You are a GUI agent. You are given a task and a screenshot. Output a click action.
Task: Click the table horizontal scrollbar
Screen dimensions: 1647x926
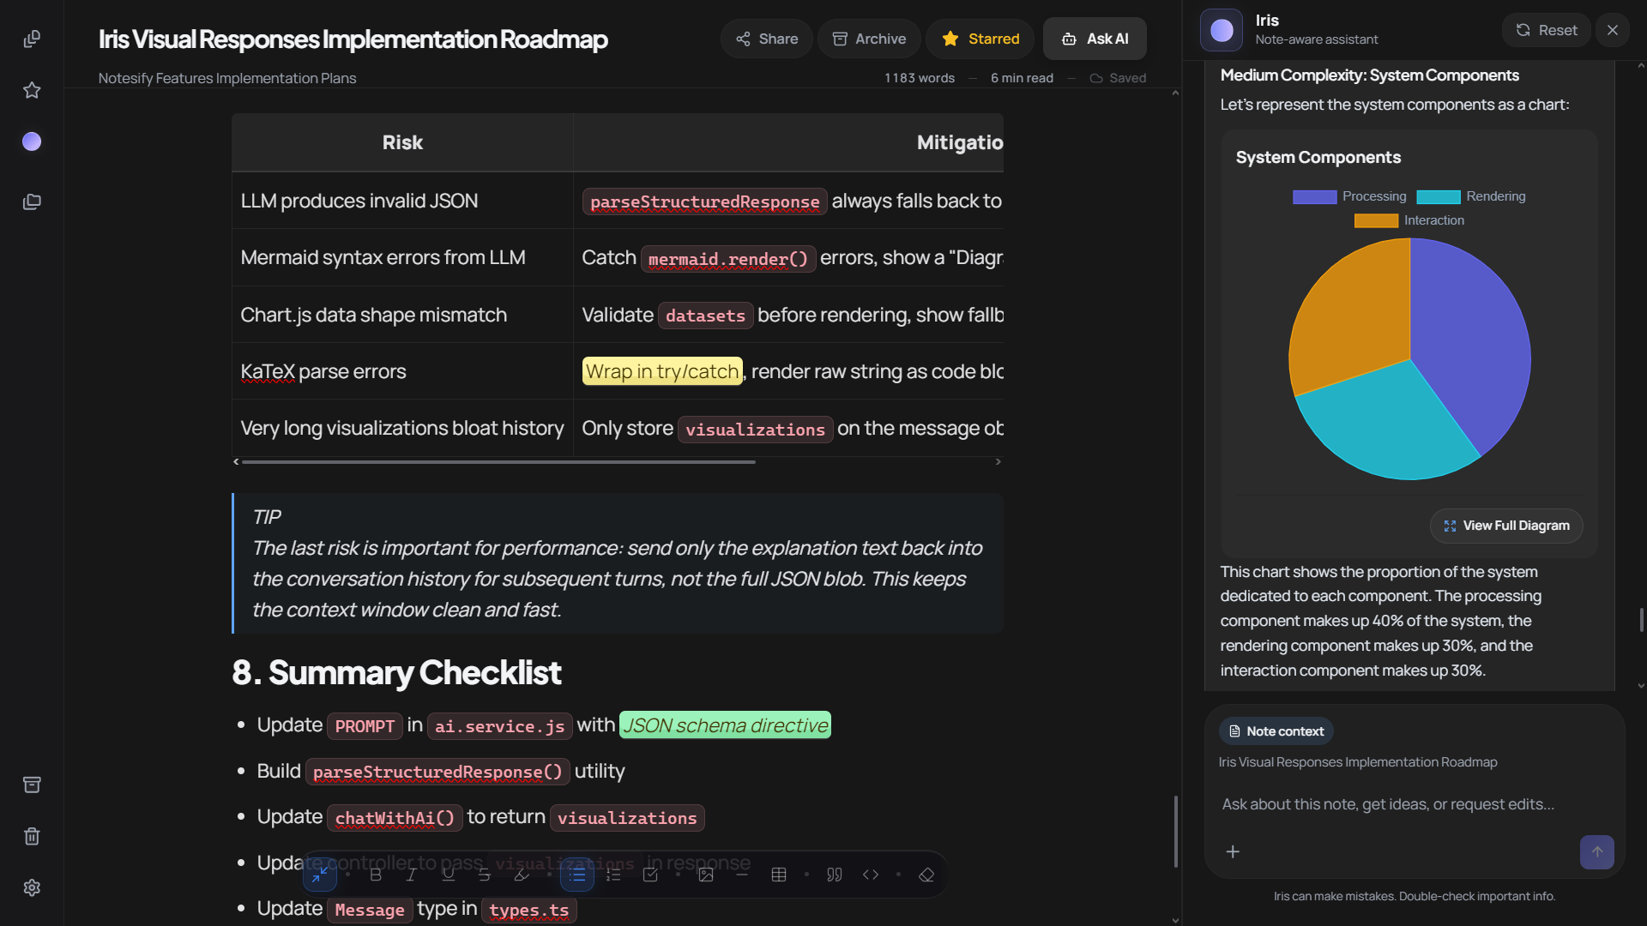pos(498,462)
